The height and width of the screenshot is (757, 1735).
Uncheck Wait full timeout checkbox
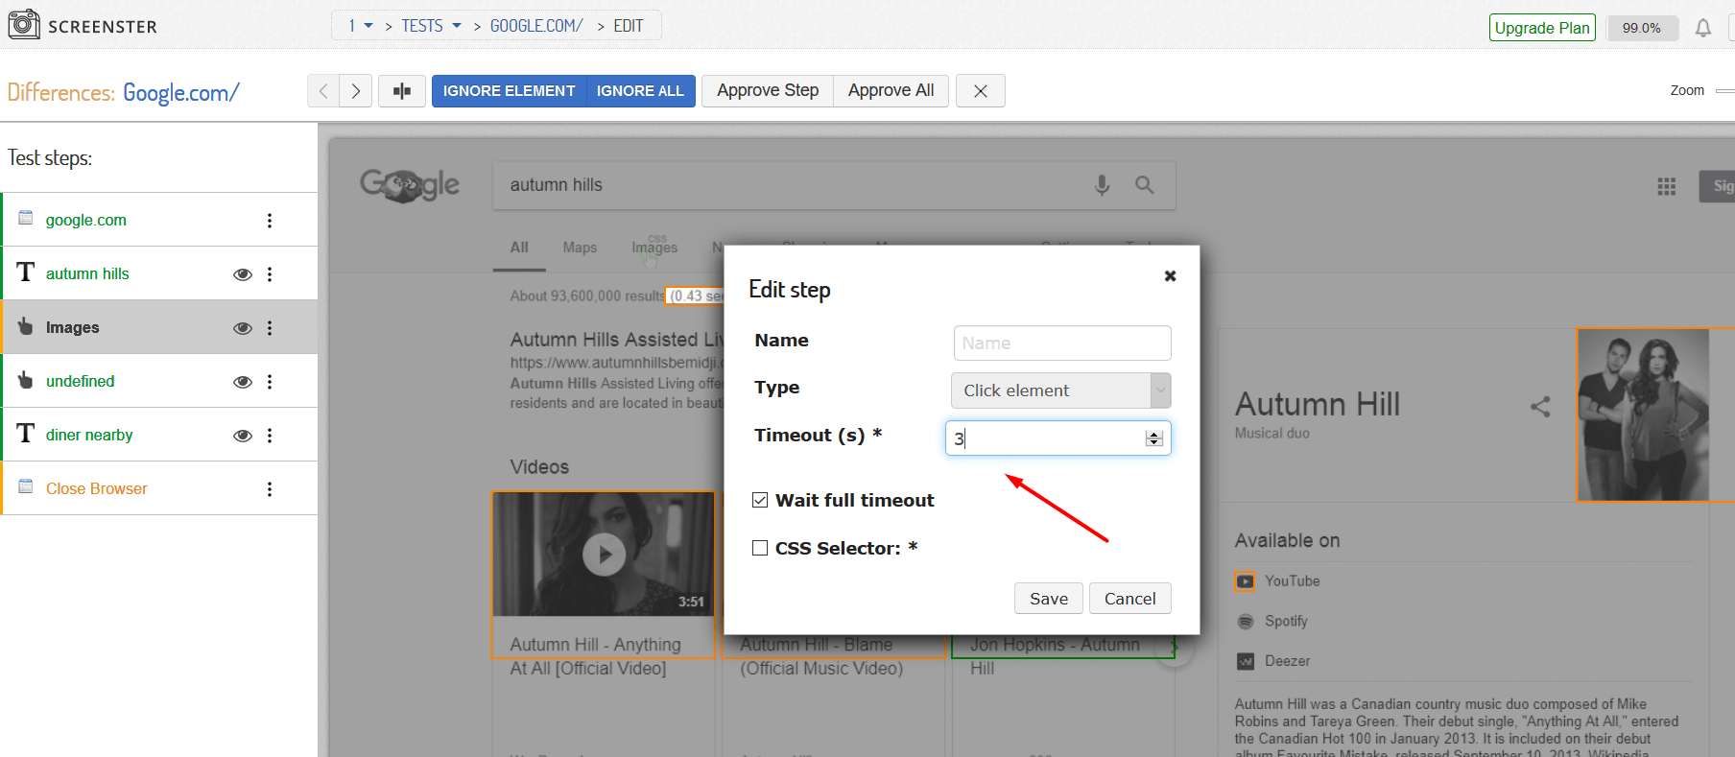pyautogui.click(x=760, y=500)
